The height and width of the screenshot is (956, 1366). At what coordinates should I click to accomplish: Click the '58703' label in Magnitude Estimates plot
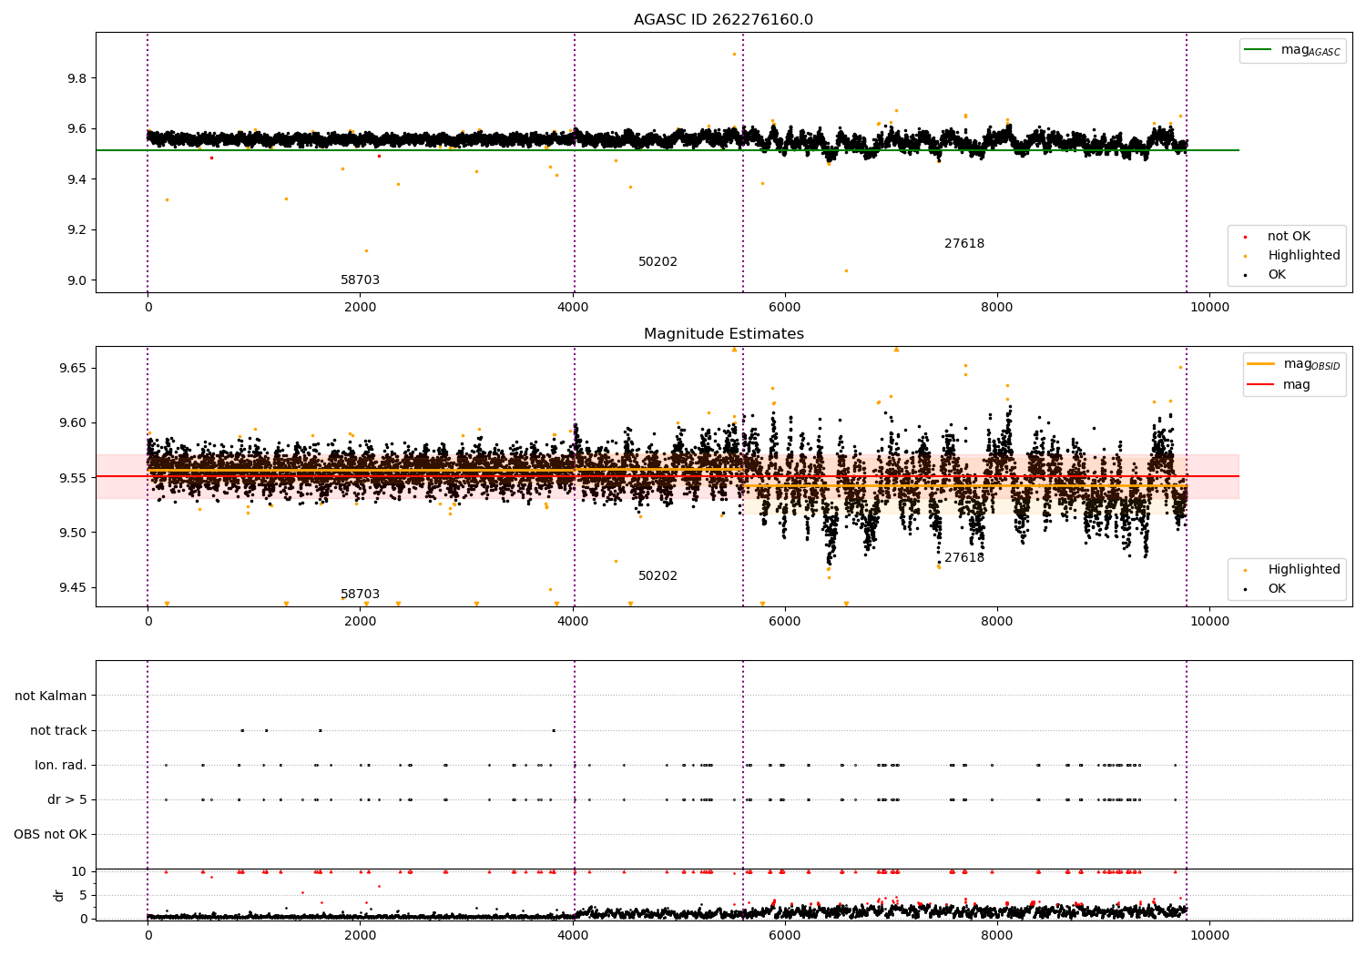click(360, 595)
